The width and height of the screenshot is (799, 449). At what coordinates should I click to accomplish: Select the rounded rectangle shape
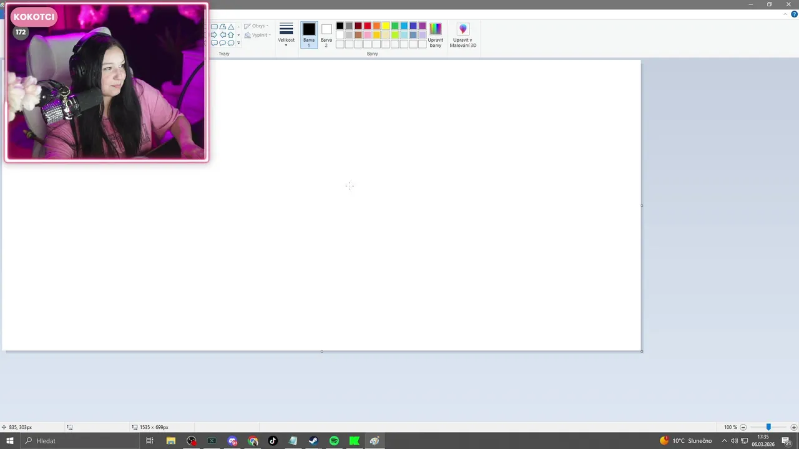[214, 27]
